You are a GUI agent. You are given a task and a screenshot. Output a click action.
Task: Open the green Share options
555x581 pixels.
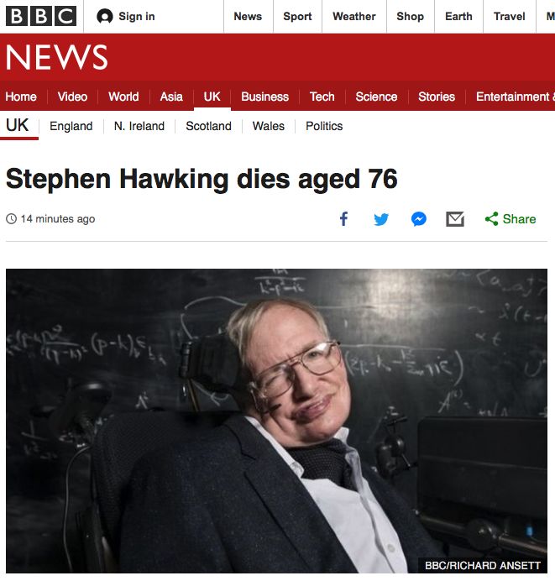(x=510, y=219)
